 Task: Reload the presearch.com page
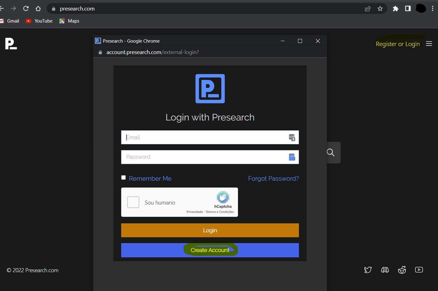click(x=26, y=9)
